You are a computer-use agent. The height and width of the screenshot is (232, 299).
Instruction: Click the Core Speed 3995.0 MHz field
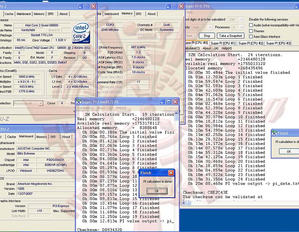(27, 77)
